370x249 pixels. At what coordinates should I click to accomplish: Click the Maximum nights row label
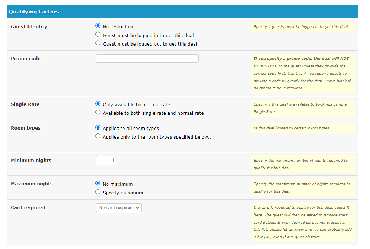click(32, 184)
